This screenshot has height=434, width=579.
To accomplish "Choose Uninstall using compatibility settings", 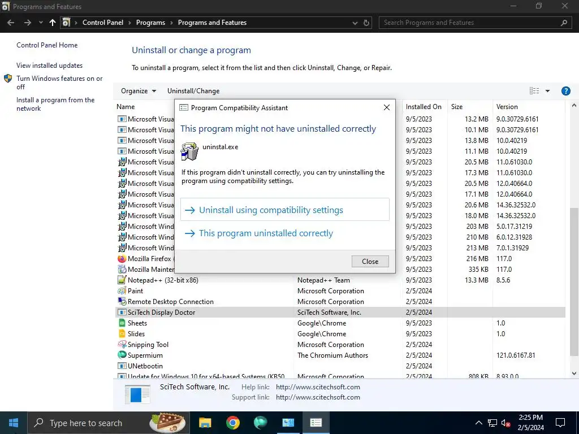I will point(285,210).
